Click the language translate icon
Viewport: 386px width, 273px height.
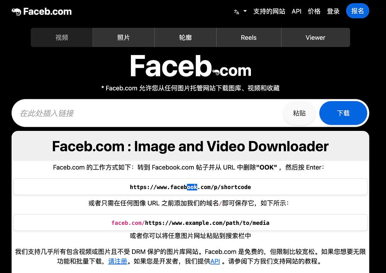[236, 12]
